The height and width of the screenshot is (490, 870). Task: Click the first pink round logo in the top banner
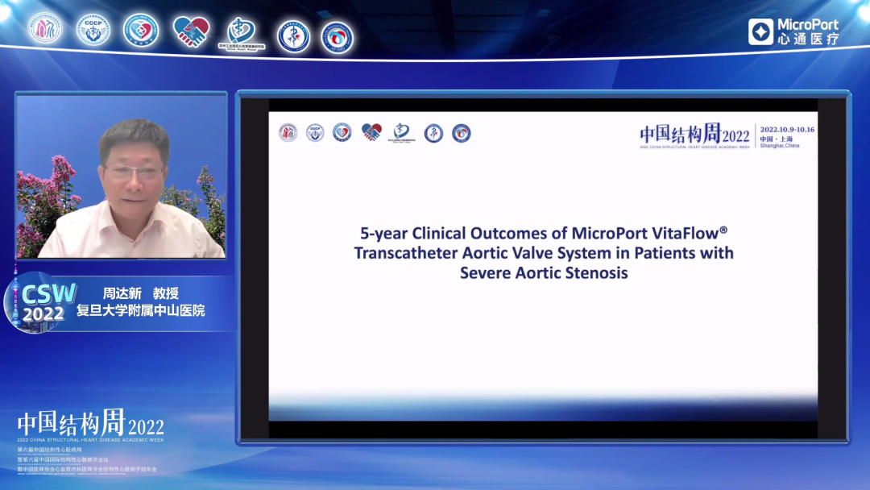pos(45,27)
